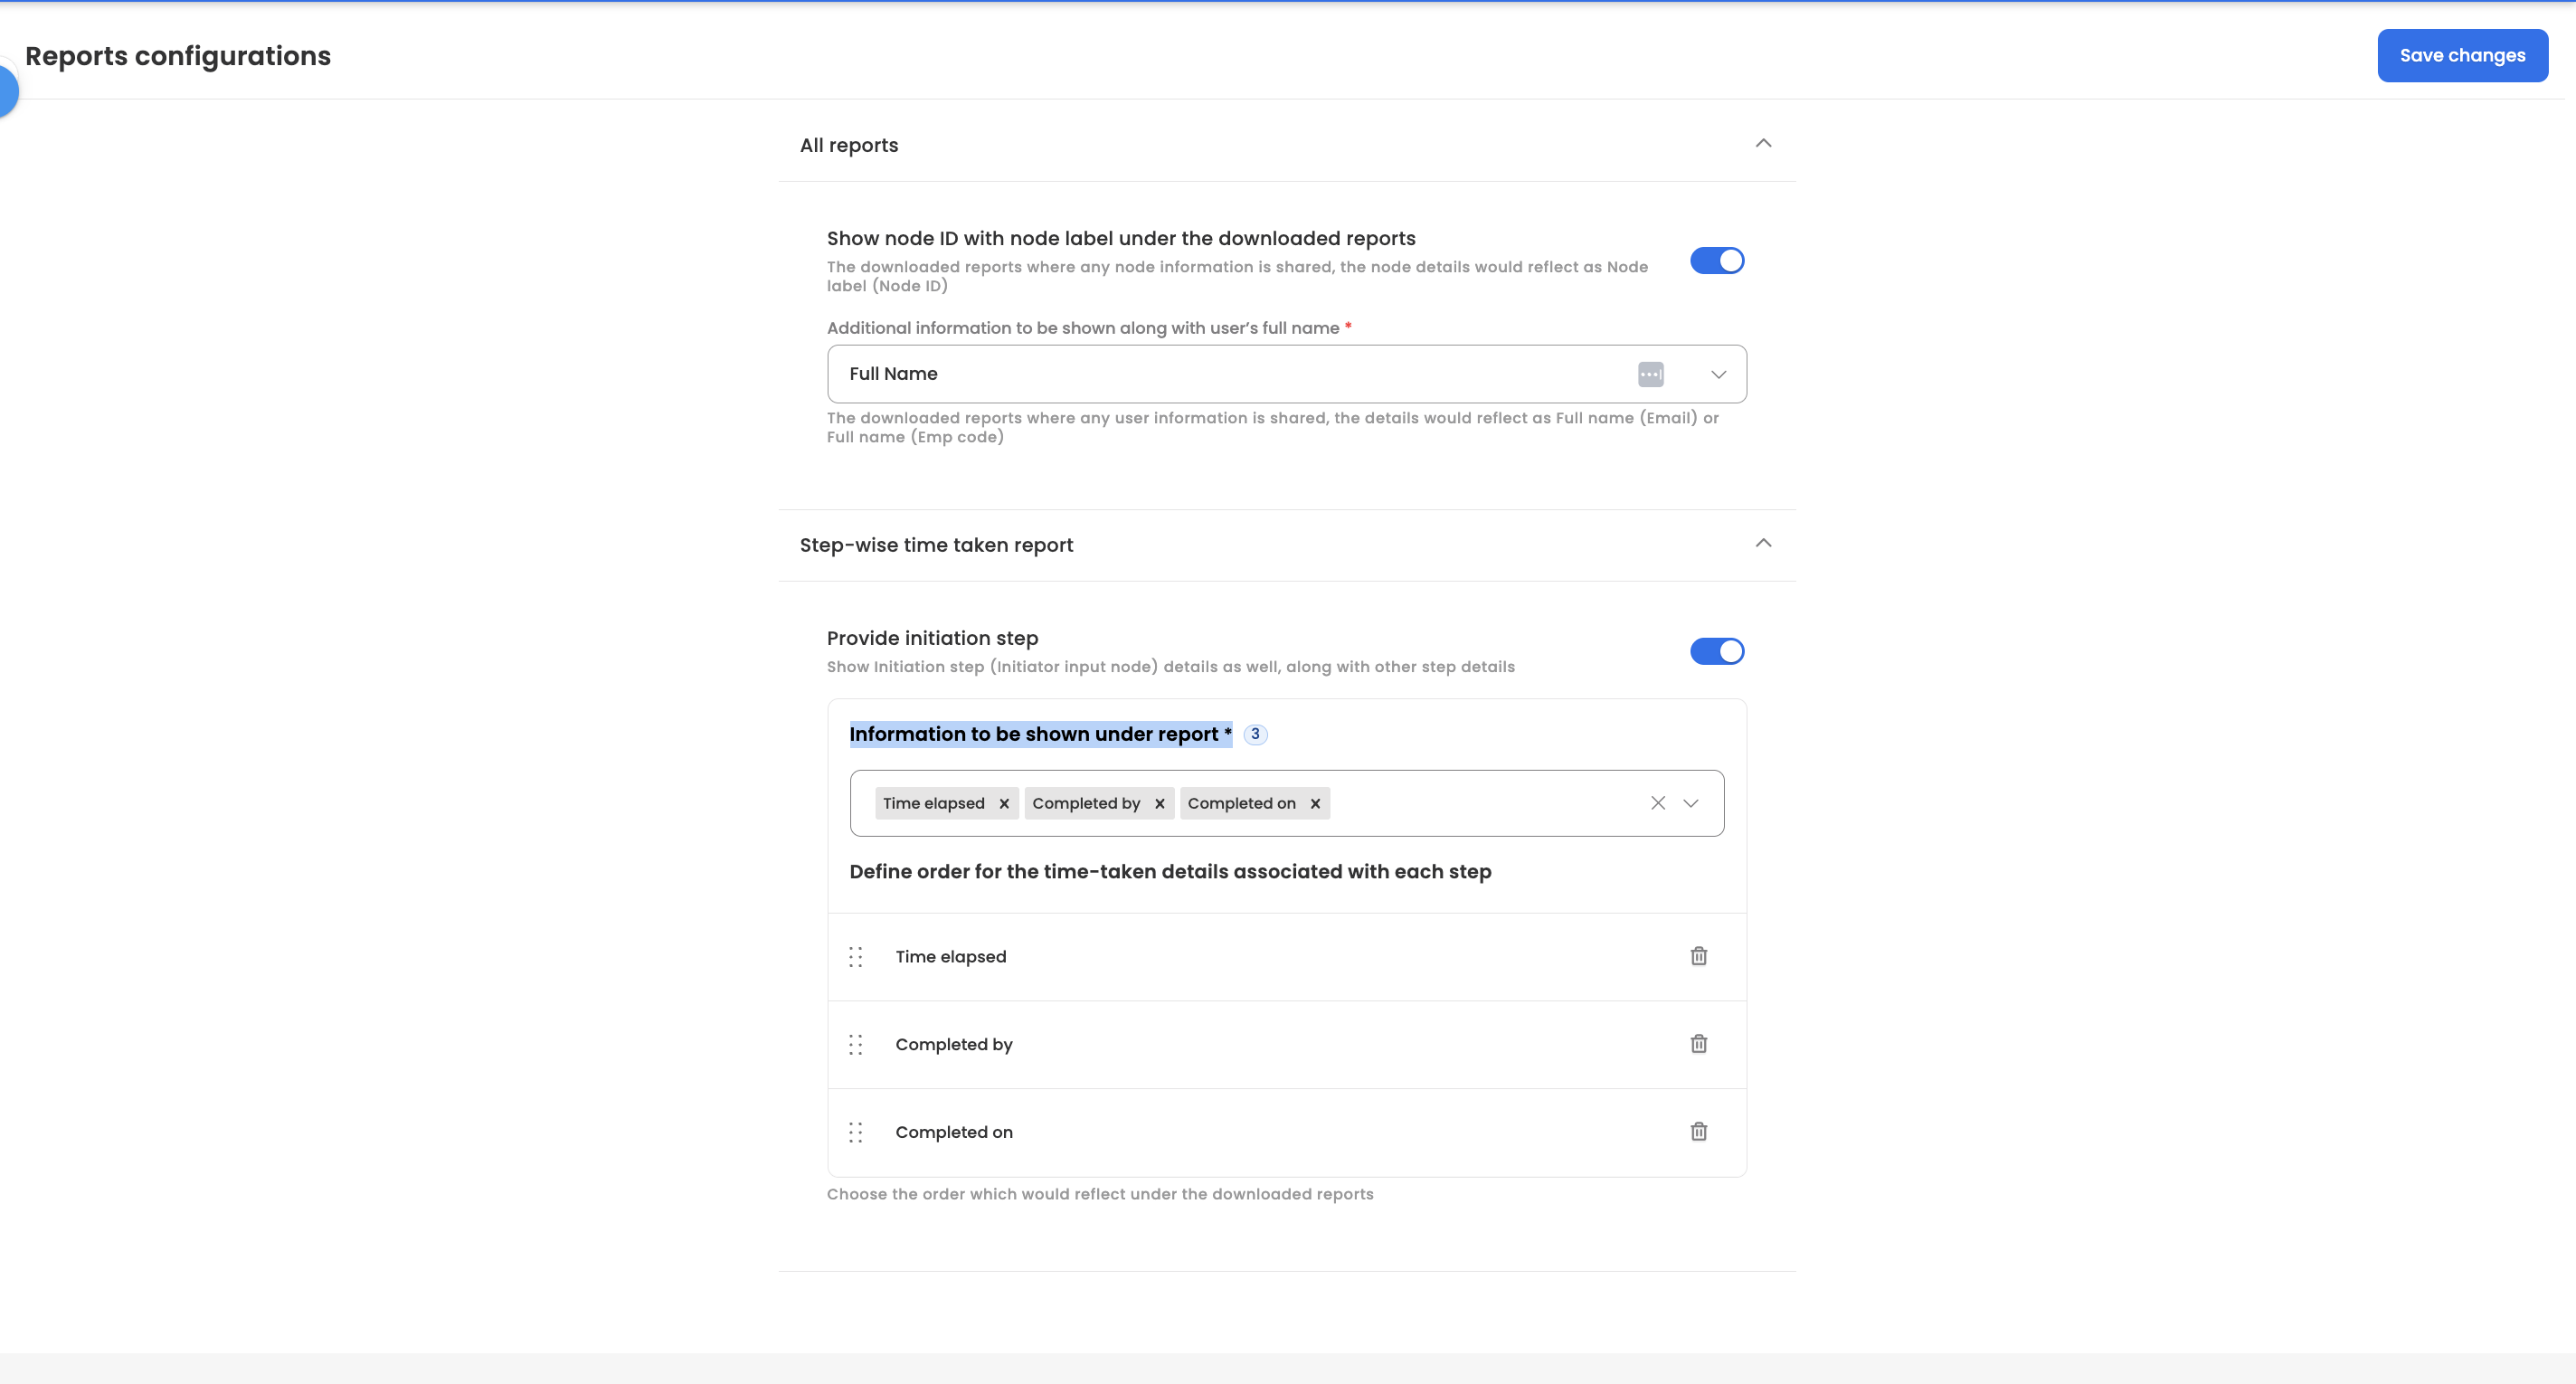The image size is (2576, 1384).
Task: Remove the Time elapsed tag chip
Action: tap(1004, 804)
